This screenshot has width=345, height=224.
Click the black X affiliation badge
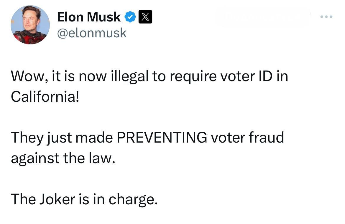(145, 17)
